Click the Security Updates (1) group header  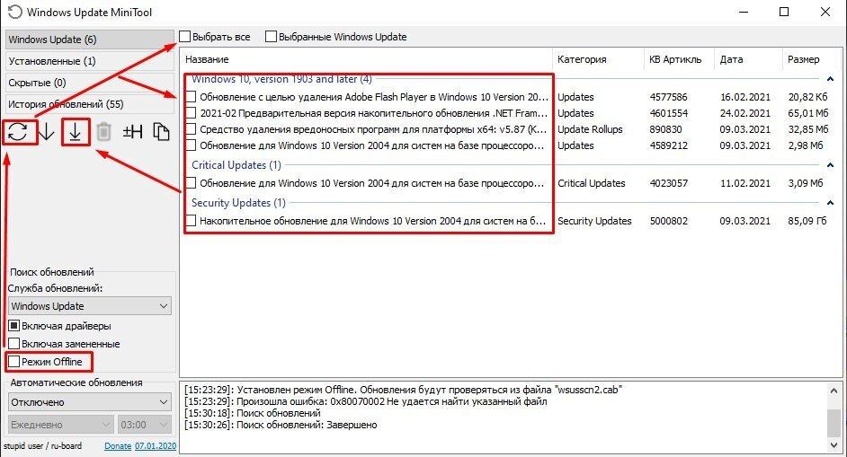click(238, 203)
